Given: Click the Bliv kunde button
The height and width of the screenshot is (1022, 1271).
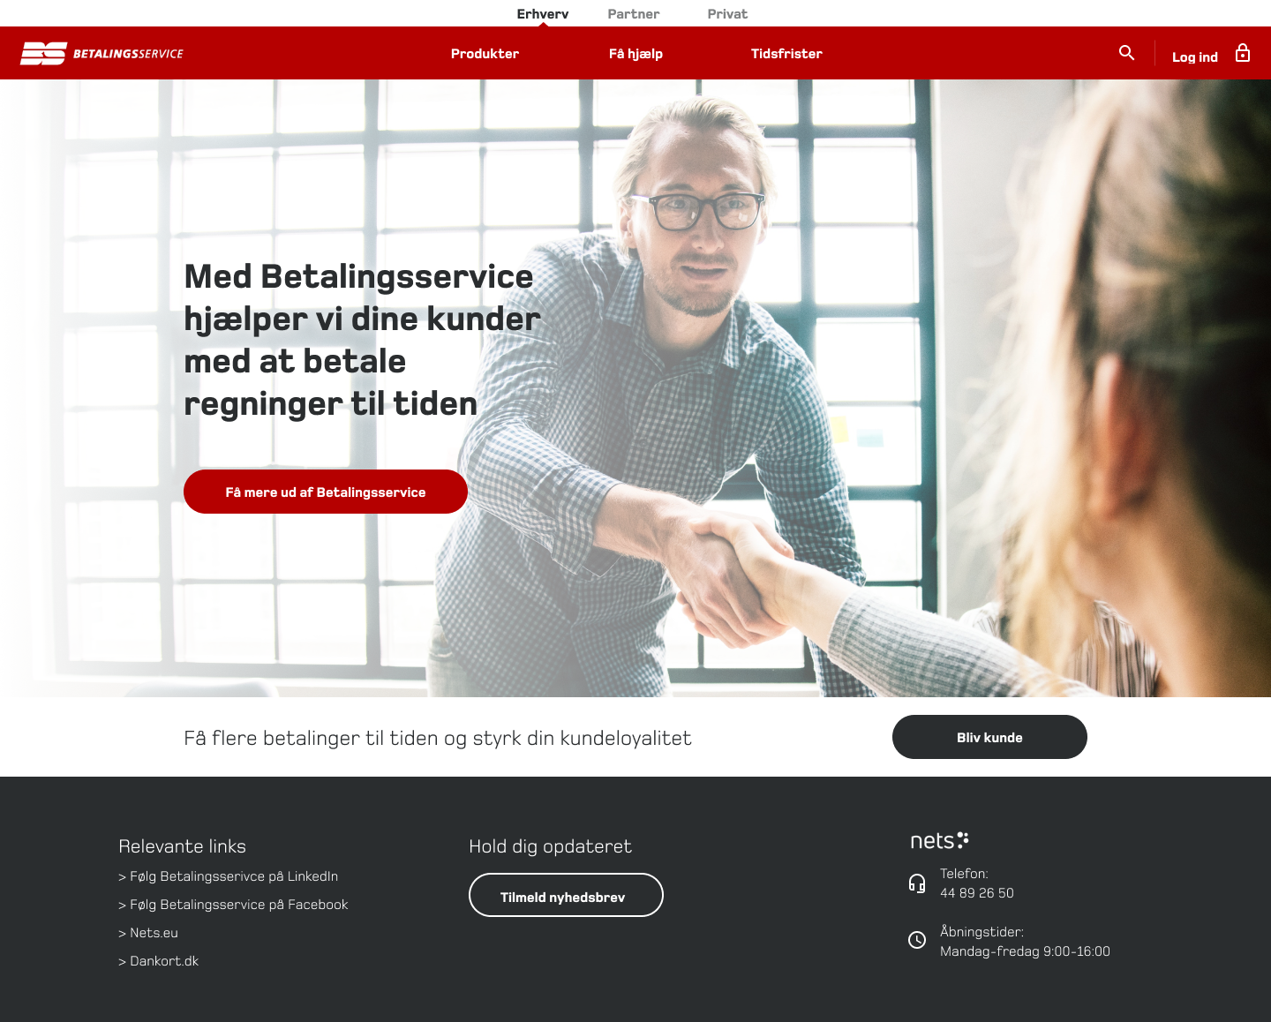Looking at the screenshot, I should (989, 737).
